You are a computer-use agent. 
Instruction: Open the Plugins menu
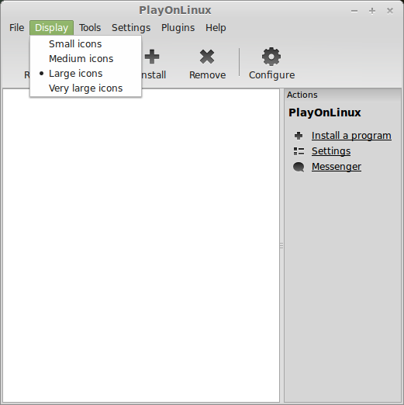point(178,28)
